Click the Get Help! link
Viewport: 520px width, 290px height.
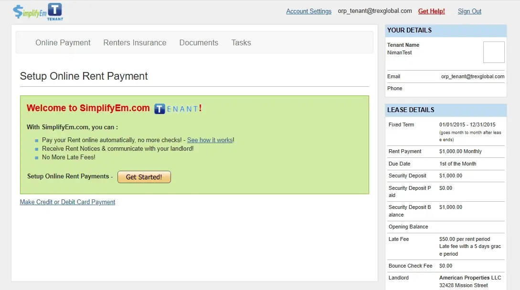(x=431, y=10)
